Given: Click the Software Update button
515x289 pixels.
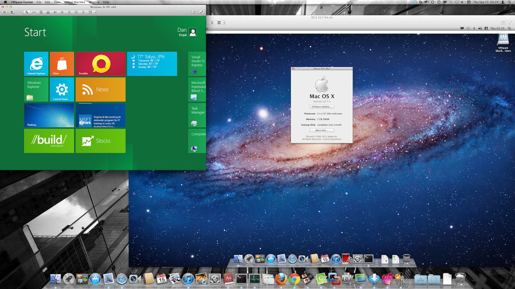Looking at the screenshot, I should (321, 106).
